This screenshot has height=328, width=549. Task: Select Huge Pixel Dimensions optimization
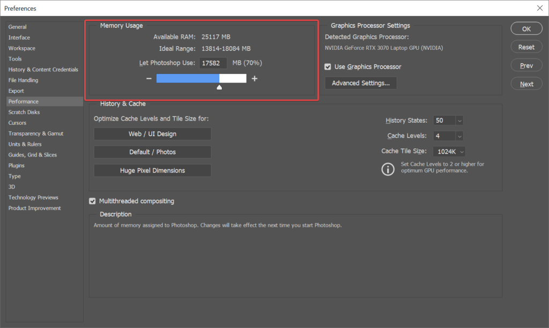[152, 170]
